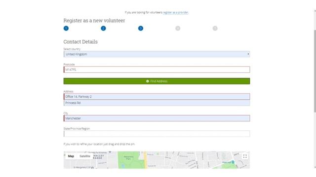
Task: Click the Contact Details heading
Action: click(x=80, y=42)
